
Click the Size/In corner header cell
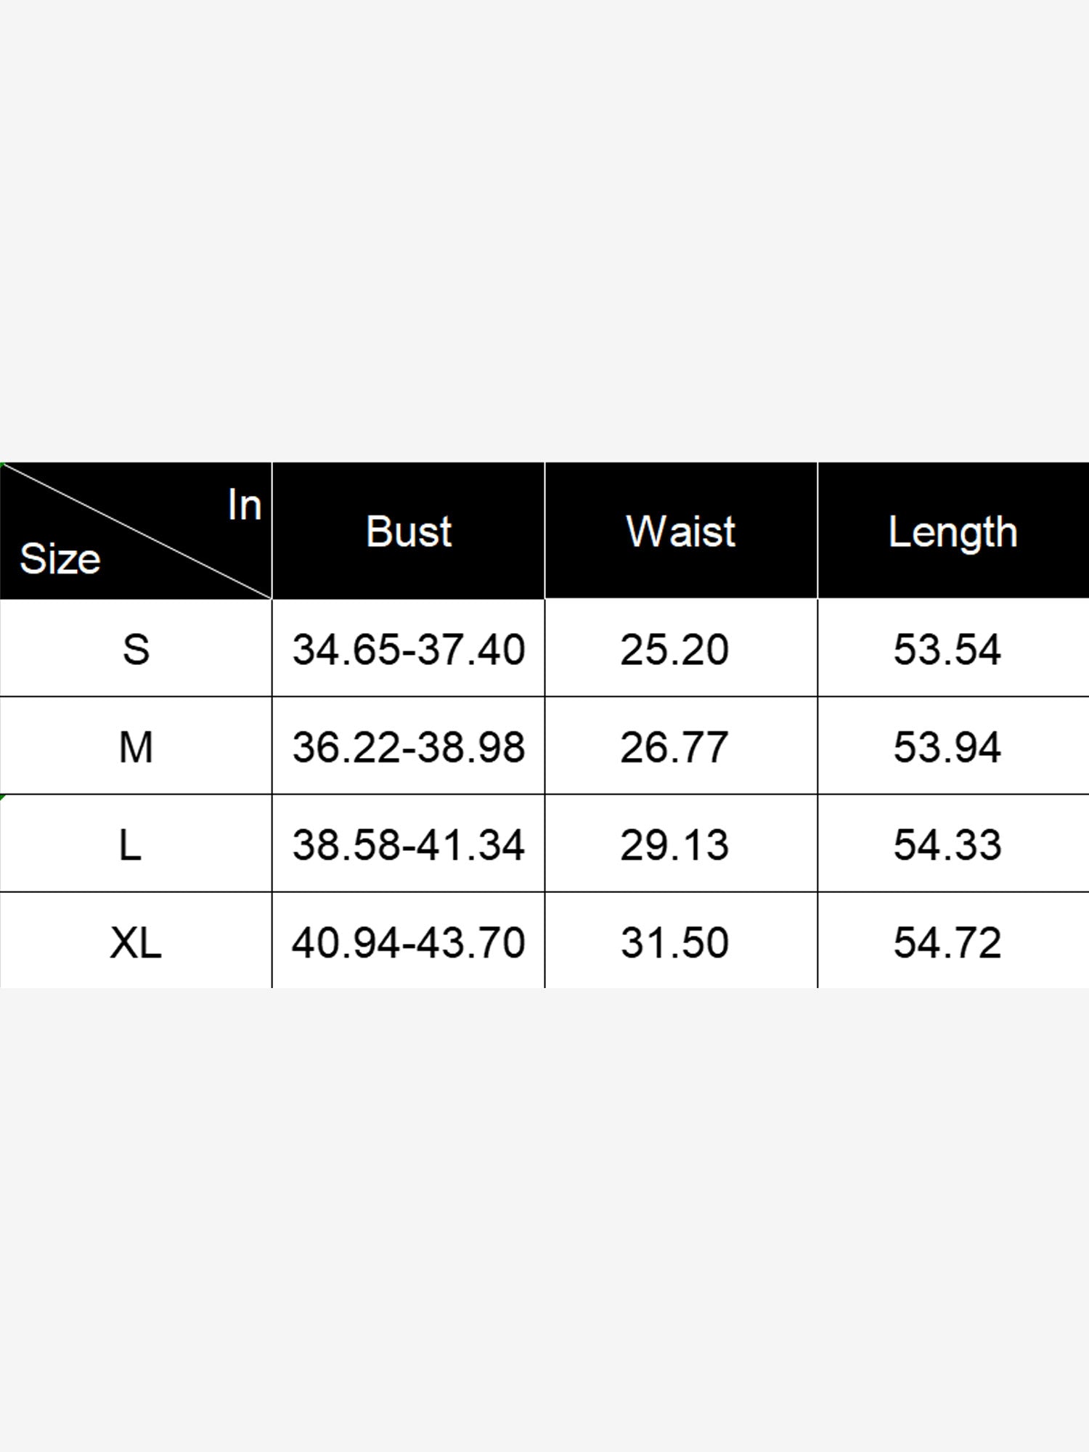[x=136, y=531]
